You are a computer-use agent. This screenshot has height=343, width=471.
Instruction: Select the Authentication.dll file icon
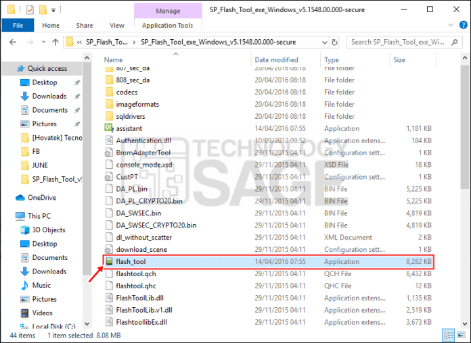click(109, 140)
